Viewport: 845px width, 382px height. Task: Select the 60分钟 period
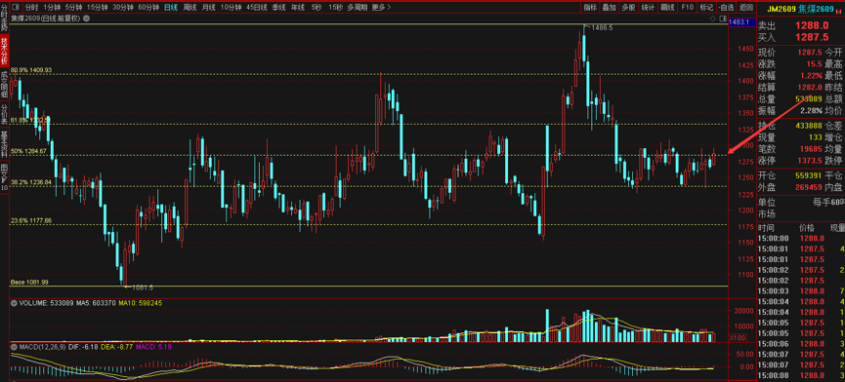tap(148, 8)
